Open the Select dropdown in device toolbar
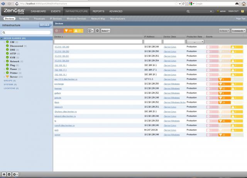 (105, 31)
